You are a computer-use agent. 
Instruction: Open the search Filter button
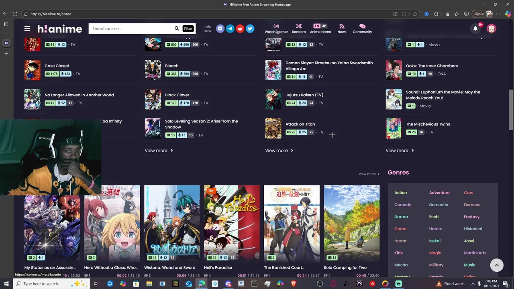(x=188, y=28)
